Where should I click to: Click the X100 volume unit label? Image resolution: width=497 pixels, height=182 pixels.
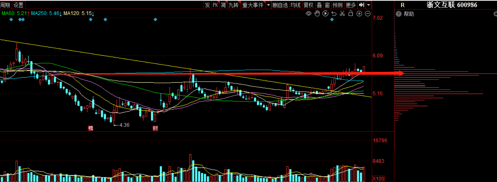pos(378,178)
